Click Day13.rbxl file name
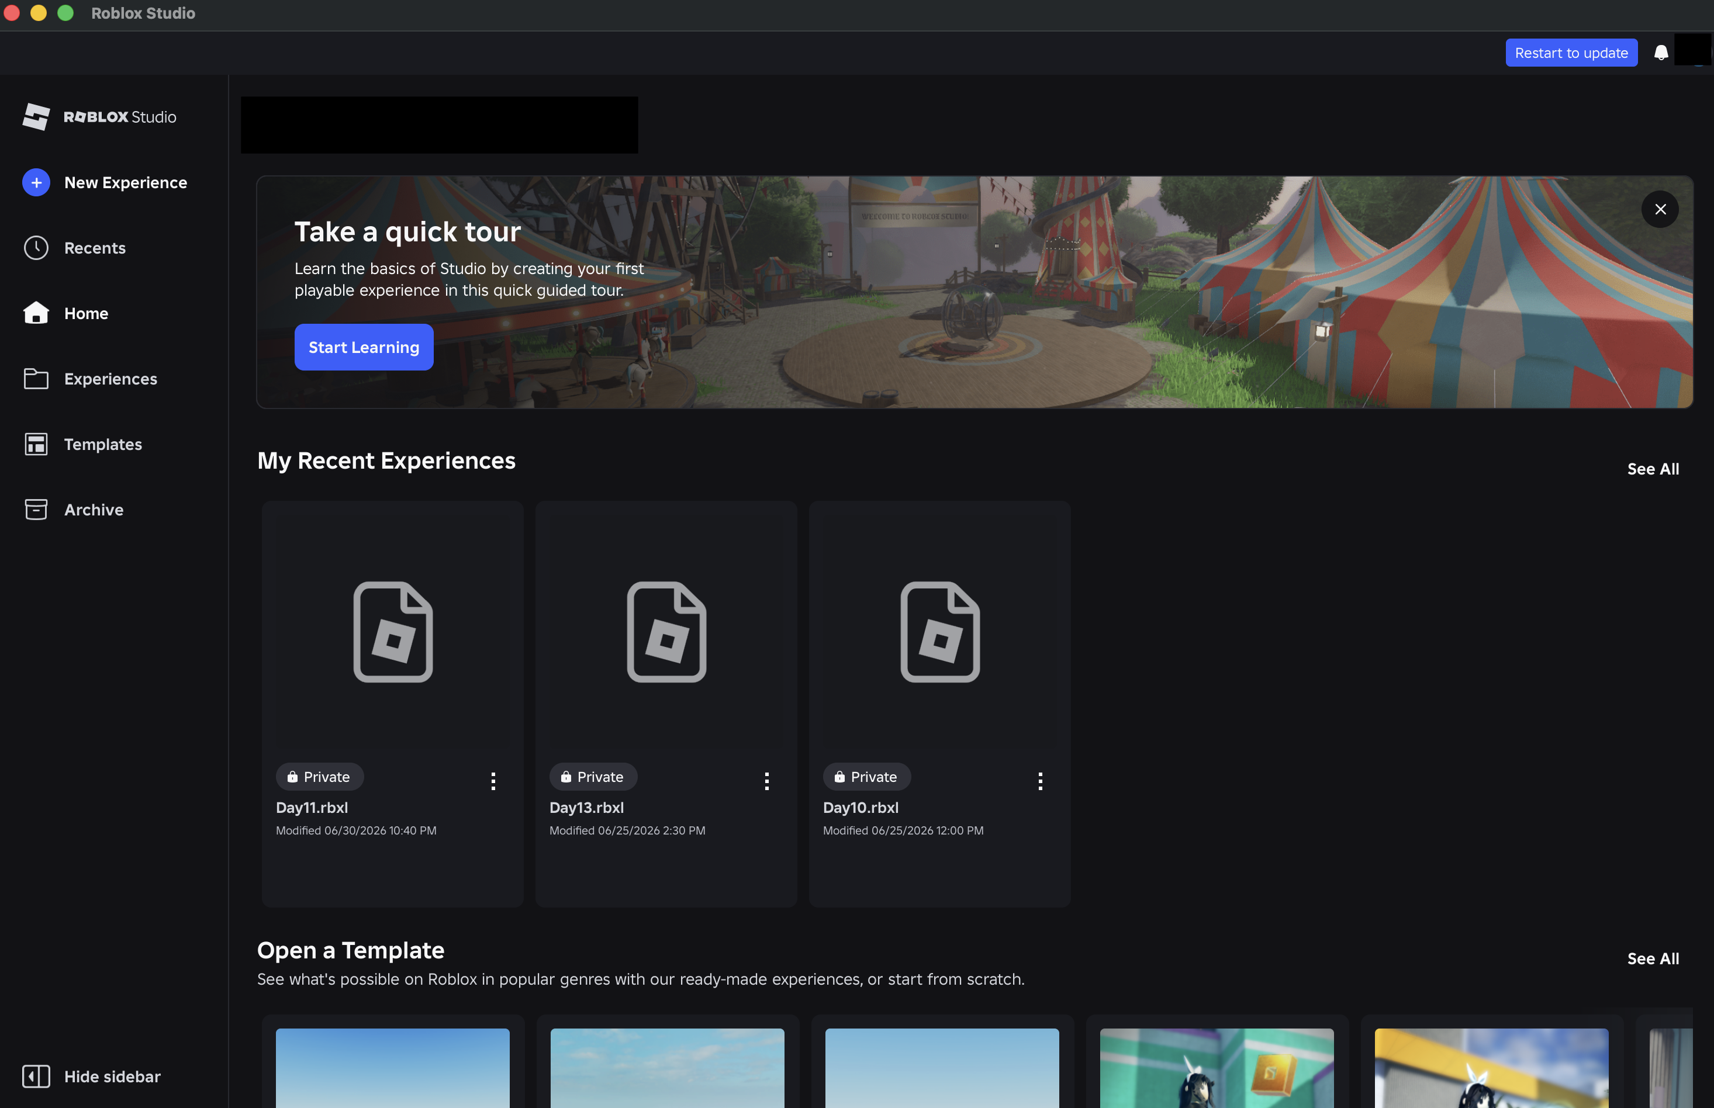 586,808
